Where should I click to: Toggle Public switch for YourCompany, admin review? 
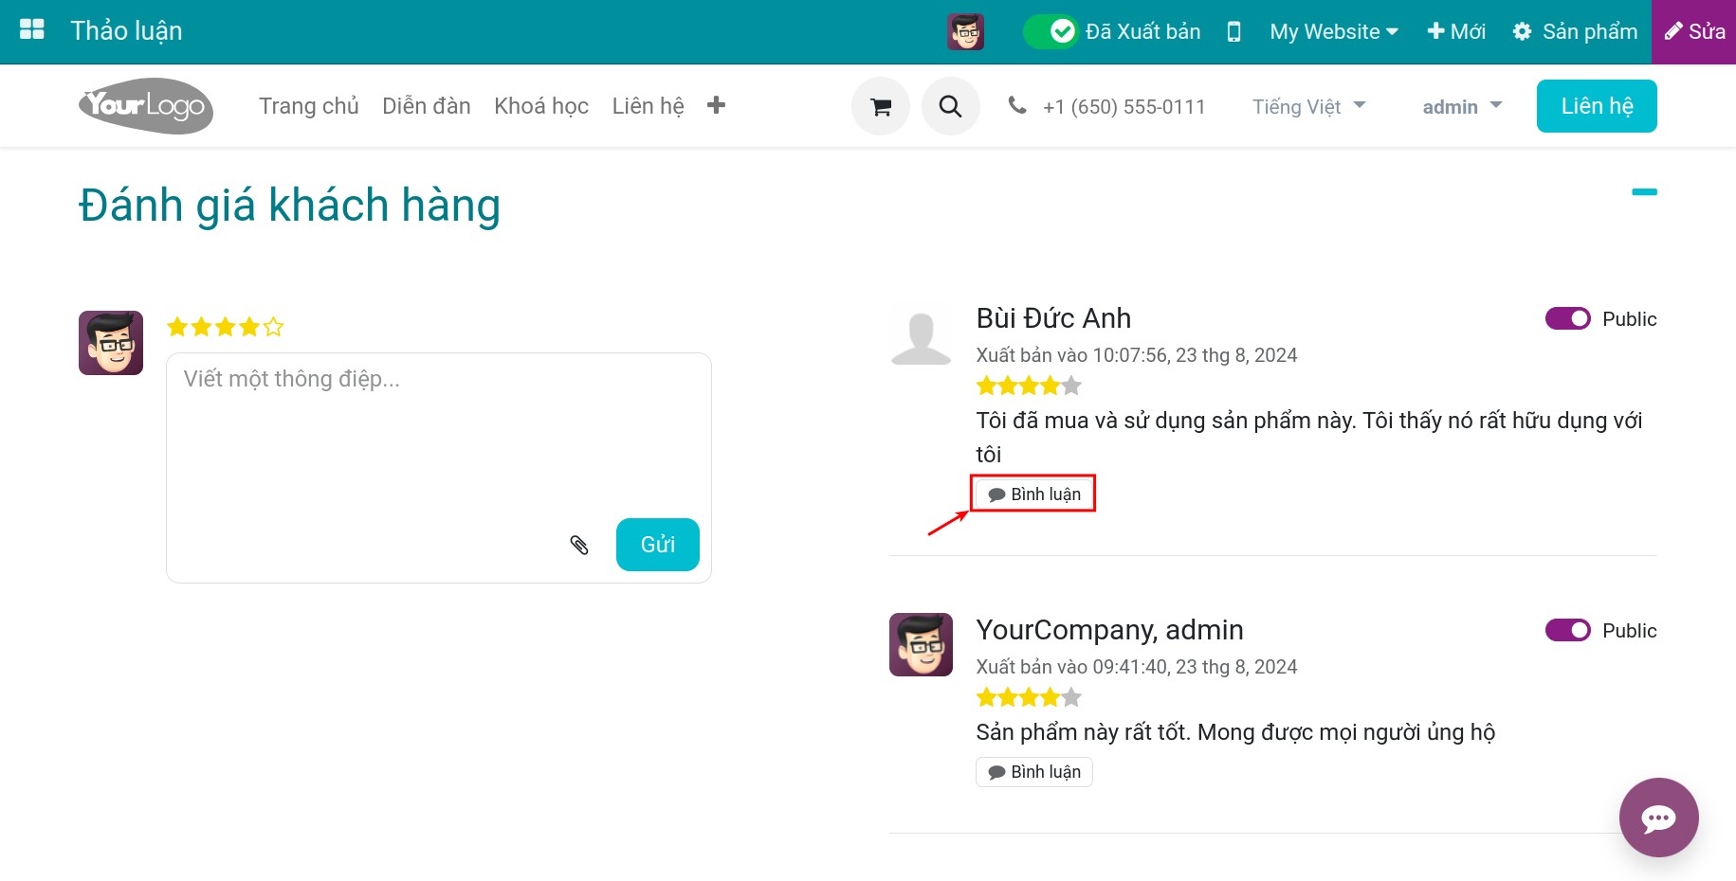click(x=1568, y=630)
